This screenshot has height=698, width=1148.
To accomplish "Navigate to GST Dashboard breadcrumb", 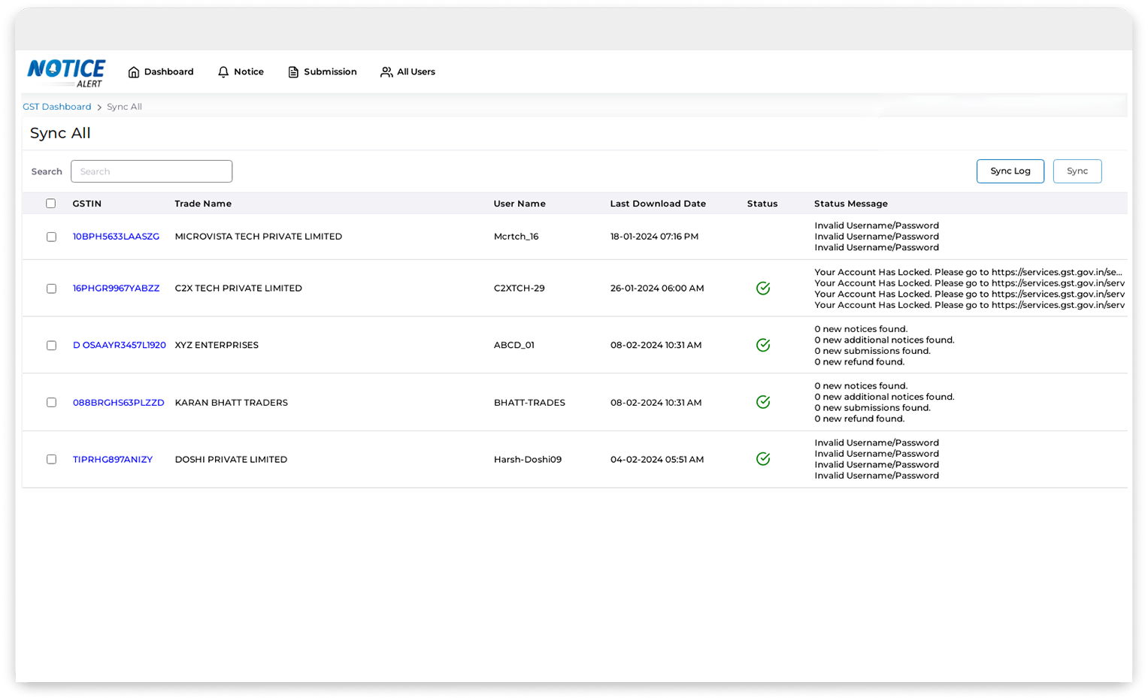I will point(56,107).
